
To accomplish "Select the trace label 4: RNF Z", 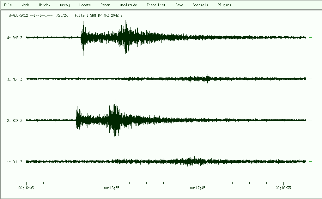I will [x=15, y=38].
